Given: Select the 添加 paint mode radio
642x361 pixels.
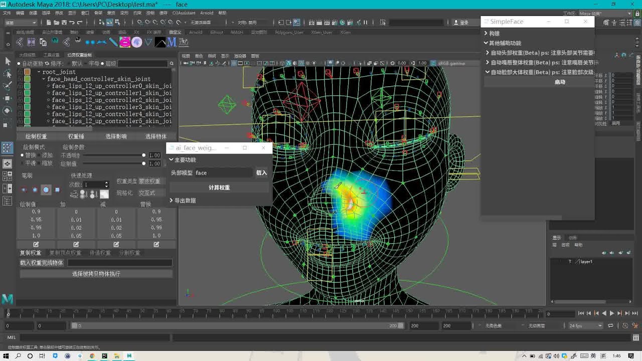Looking at the screenshot, I should pos(39,155).
